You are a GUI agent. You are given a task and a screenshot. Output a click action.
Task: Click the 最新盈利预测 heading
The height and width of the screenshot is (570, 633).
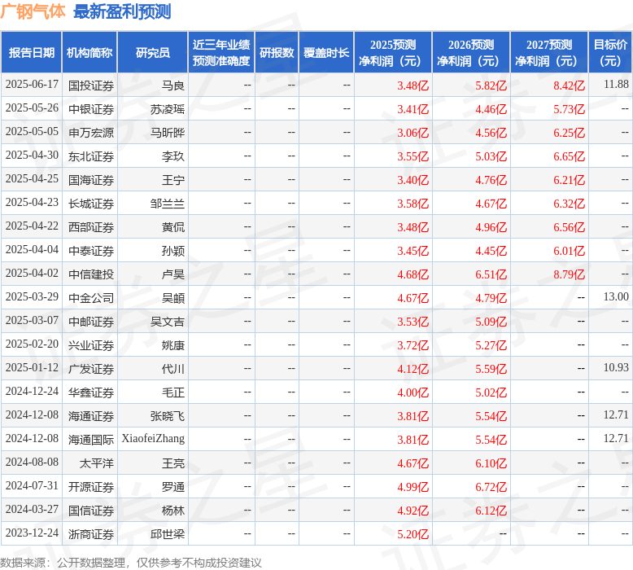(x=122, y=11)
